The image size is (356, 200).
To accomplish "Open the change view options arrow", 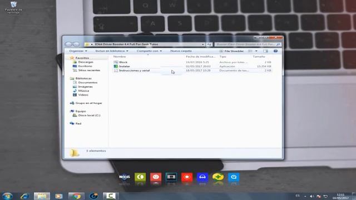I will (x=256, y=51).
